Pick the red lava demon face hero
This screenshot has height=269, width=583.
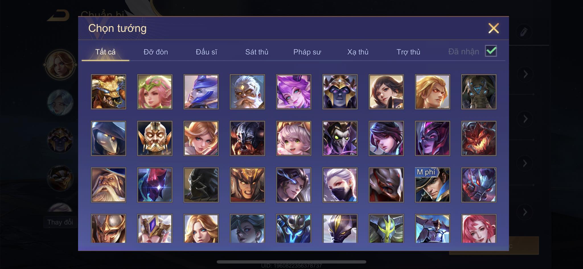[479, 138]
